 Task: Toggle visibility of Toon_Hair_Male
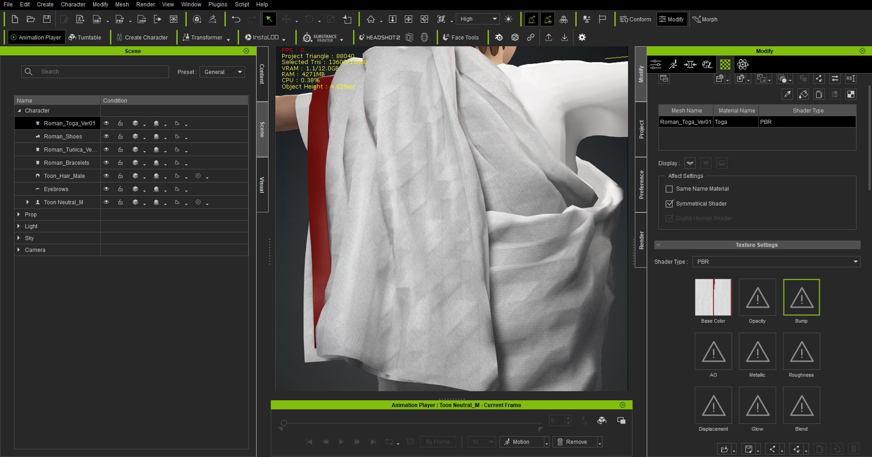[106, 176]
